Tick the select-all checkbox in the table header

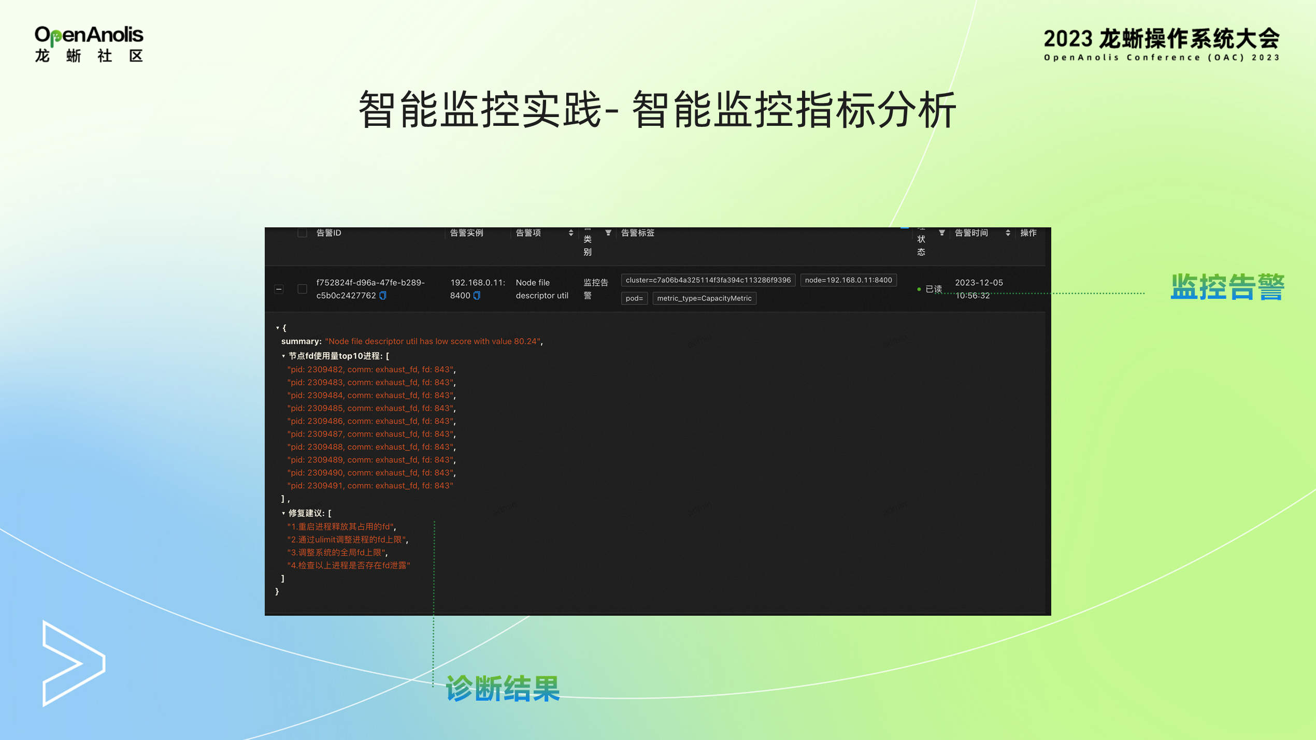(303, 233)
